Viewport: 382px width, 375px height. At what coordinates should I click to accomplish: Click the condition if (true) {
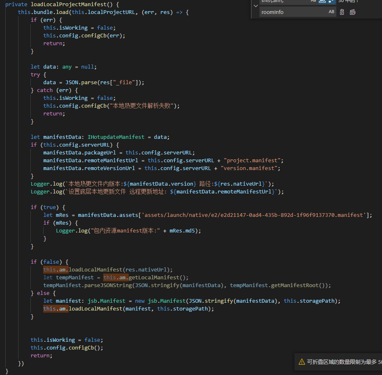coord(48,207)
